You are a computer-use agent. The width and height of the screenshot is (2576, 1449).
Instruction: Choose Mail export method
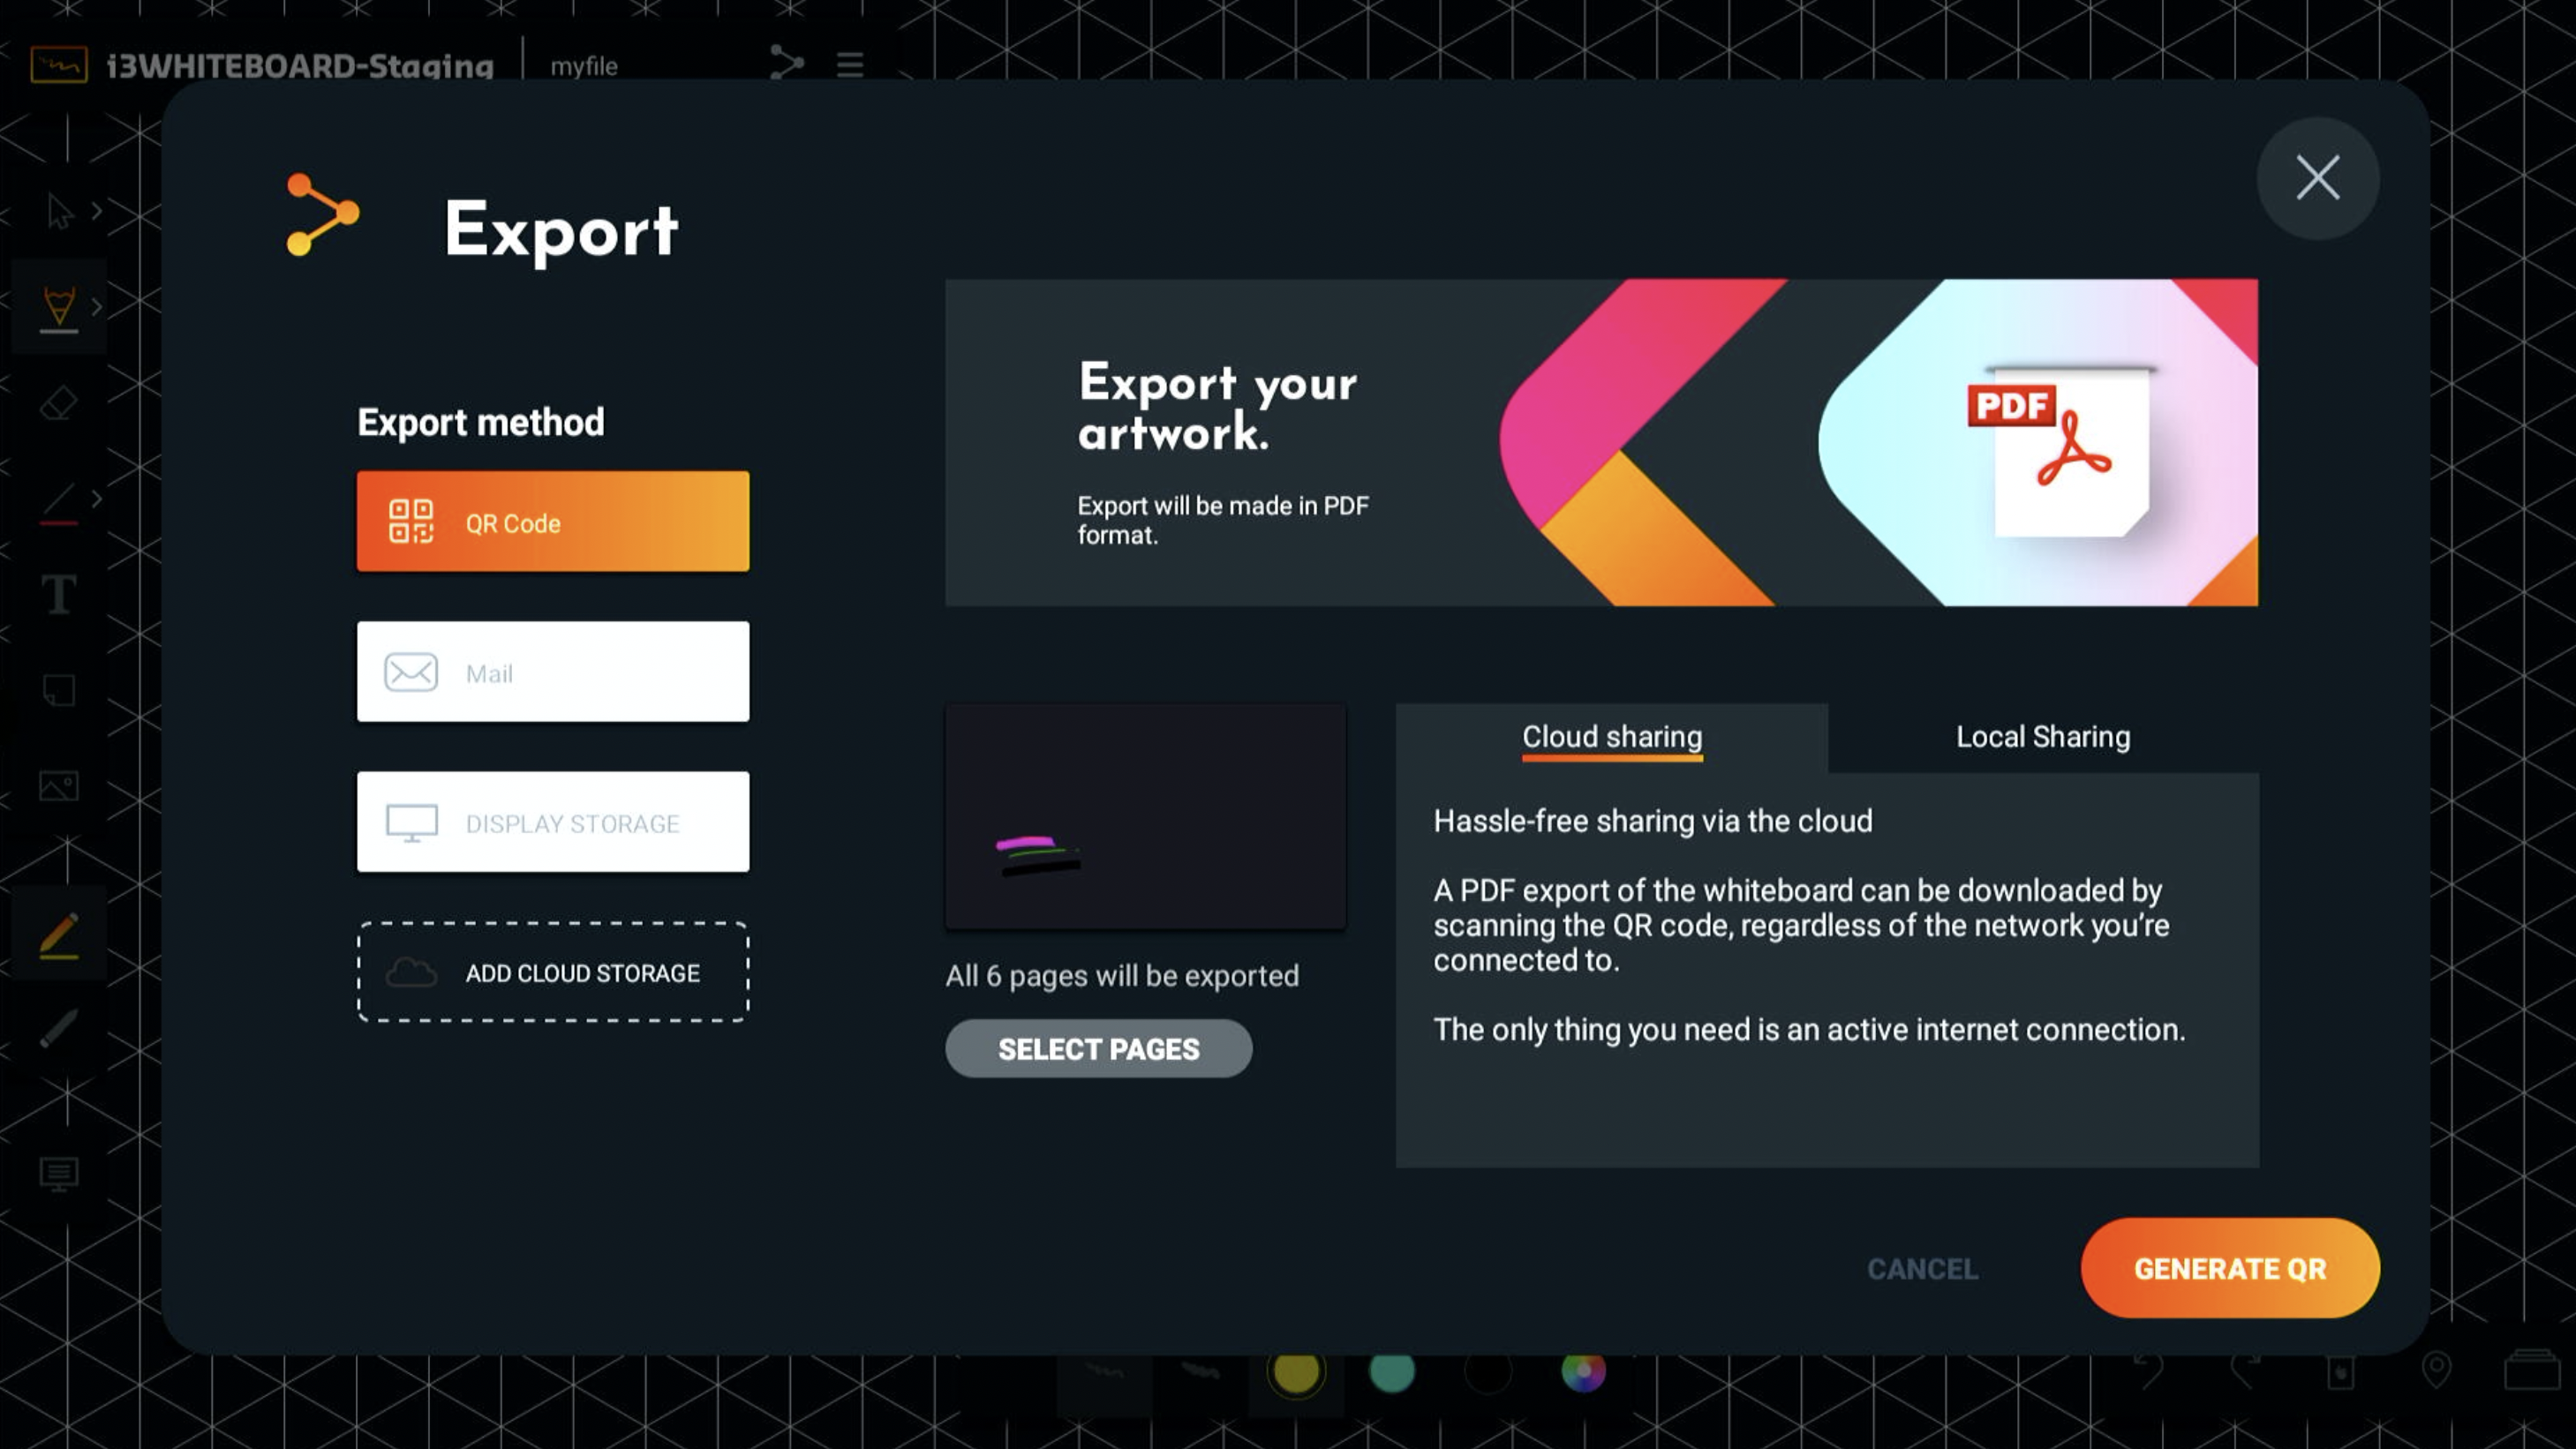click(552, 672)
